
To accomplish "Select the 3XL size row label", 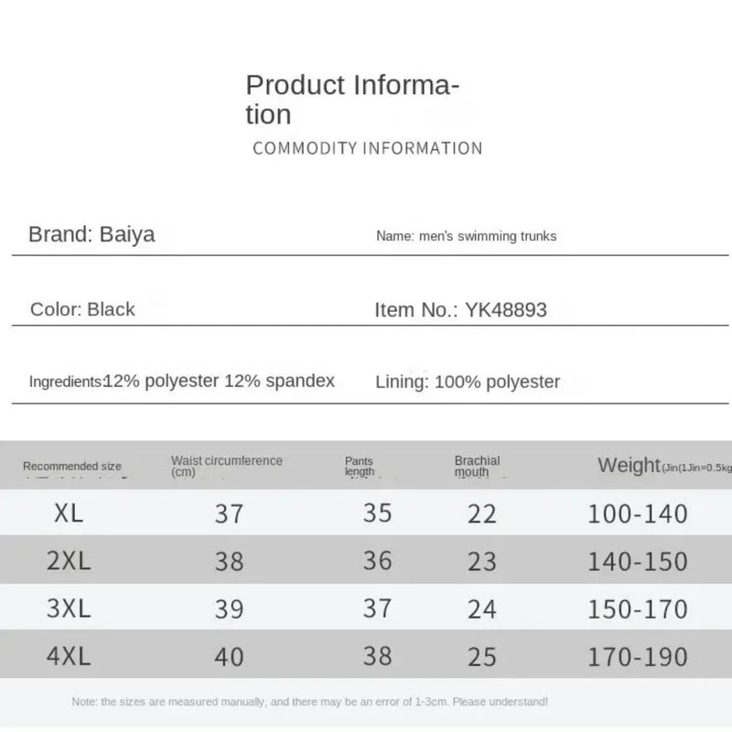I will (69, 608).
